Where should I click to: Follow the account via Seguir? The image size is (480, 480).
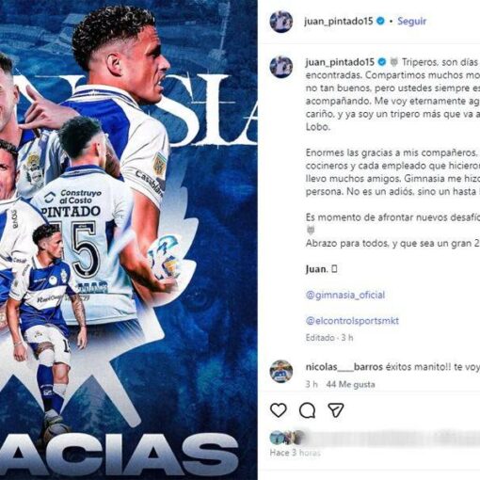pyautogui.click(x=411, y=21)
